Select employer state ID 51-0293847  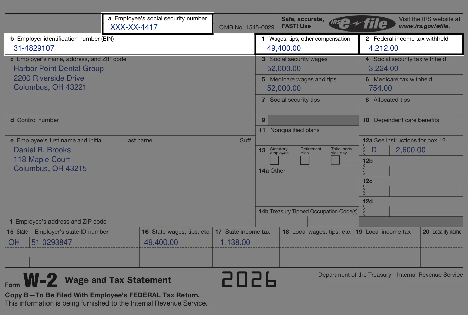(52, 243)
